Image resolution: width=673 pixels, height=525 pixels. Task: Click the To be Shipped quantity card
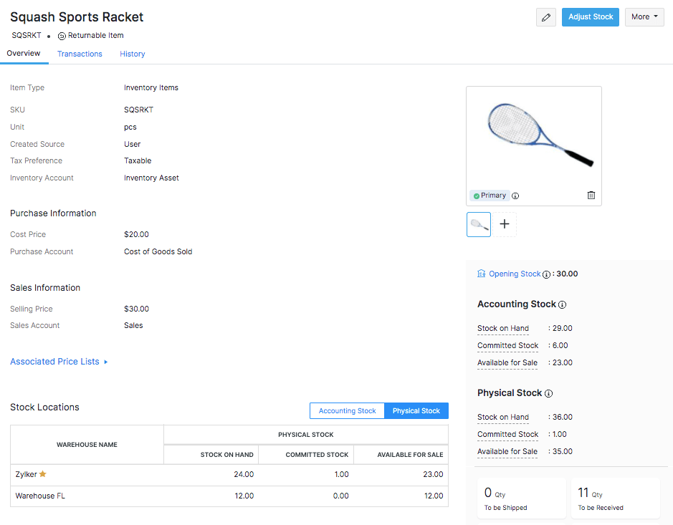click(x=521, y=498)
